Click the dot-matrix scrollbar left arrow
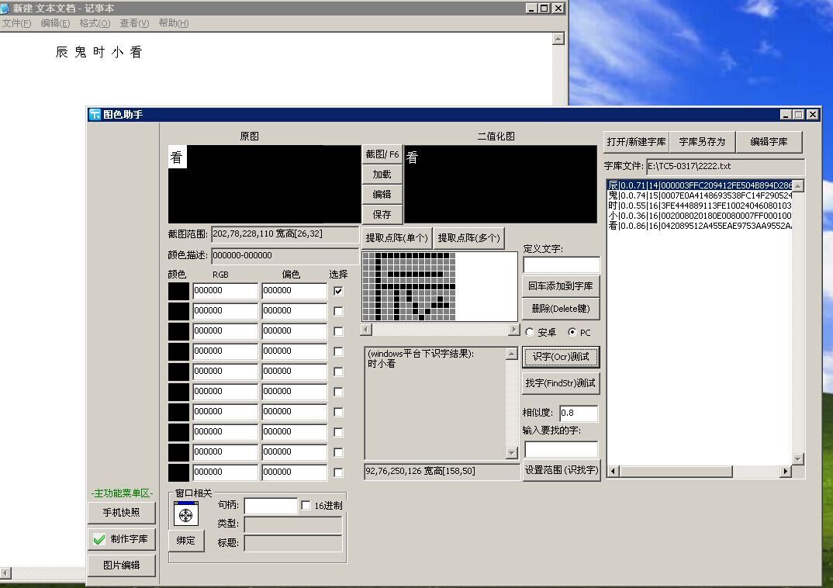This screenshot has height=588, width=833. tap(366, 330)
